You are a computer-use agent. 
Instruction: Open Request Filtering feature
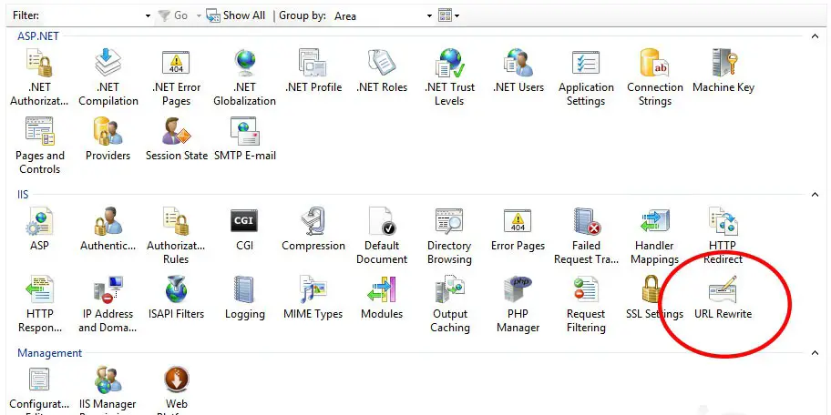point(586,304)
